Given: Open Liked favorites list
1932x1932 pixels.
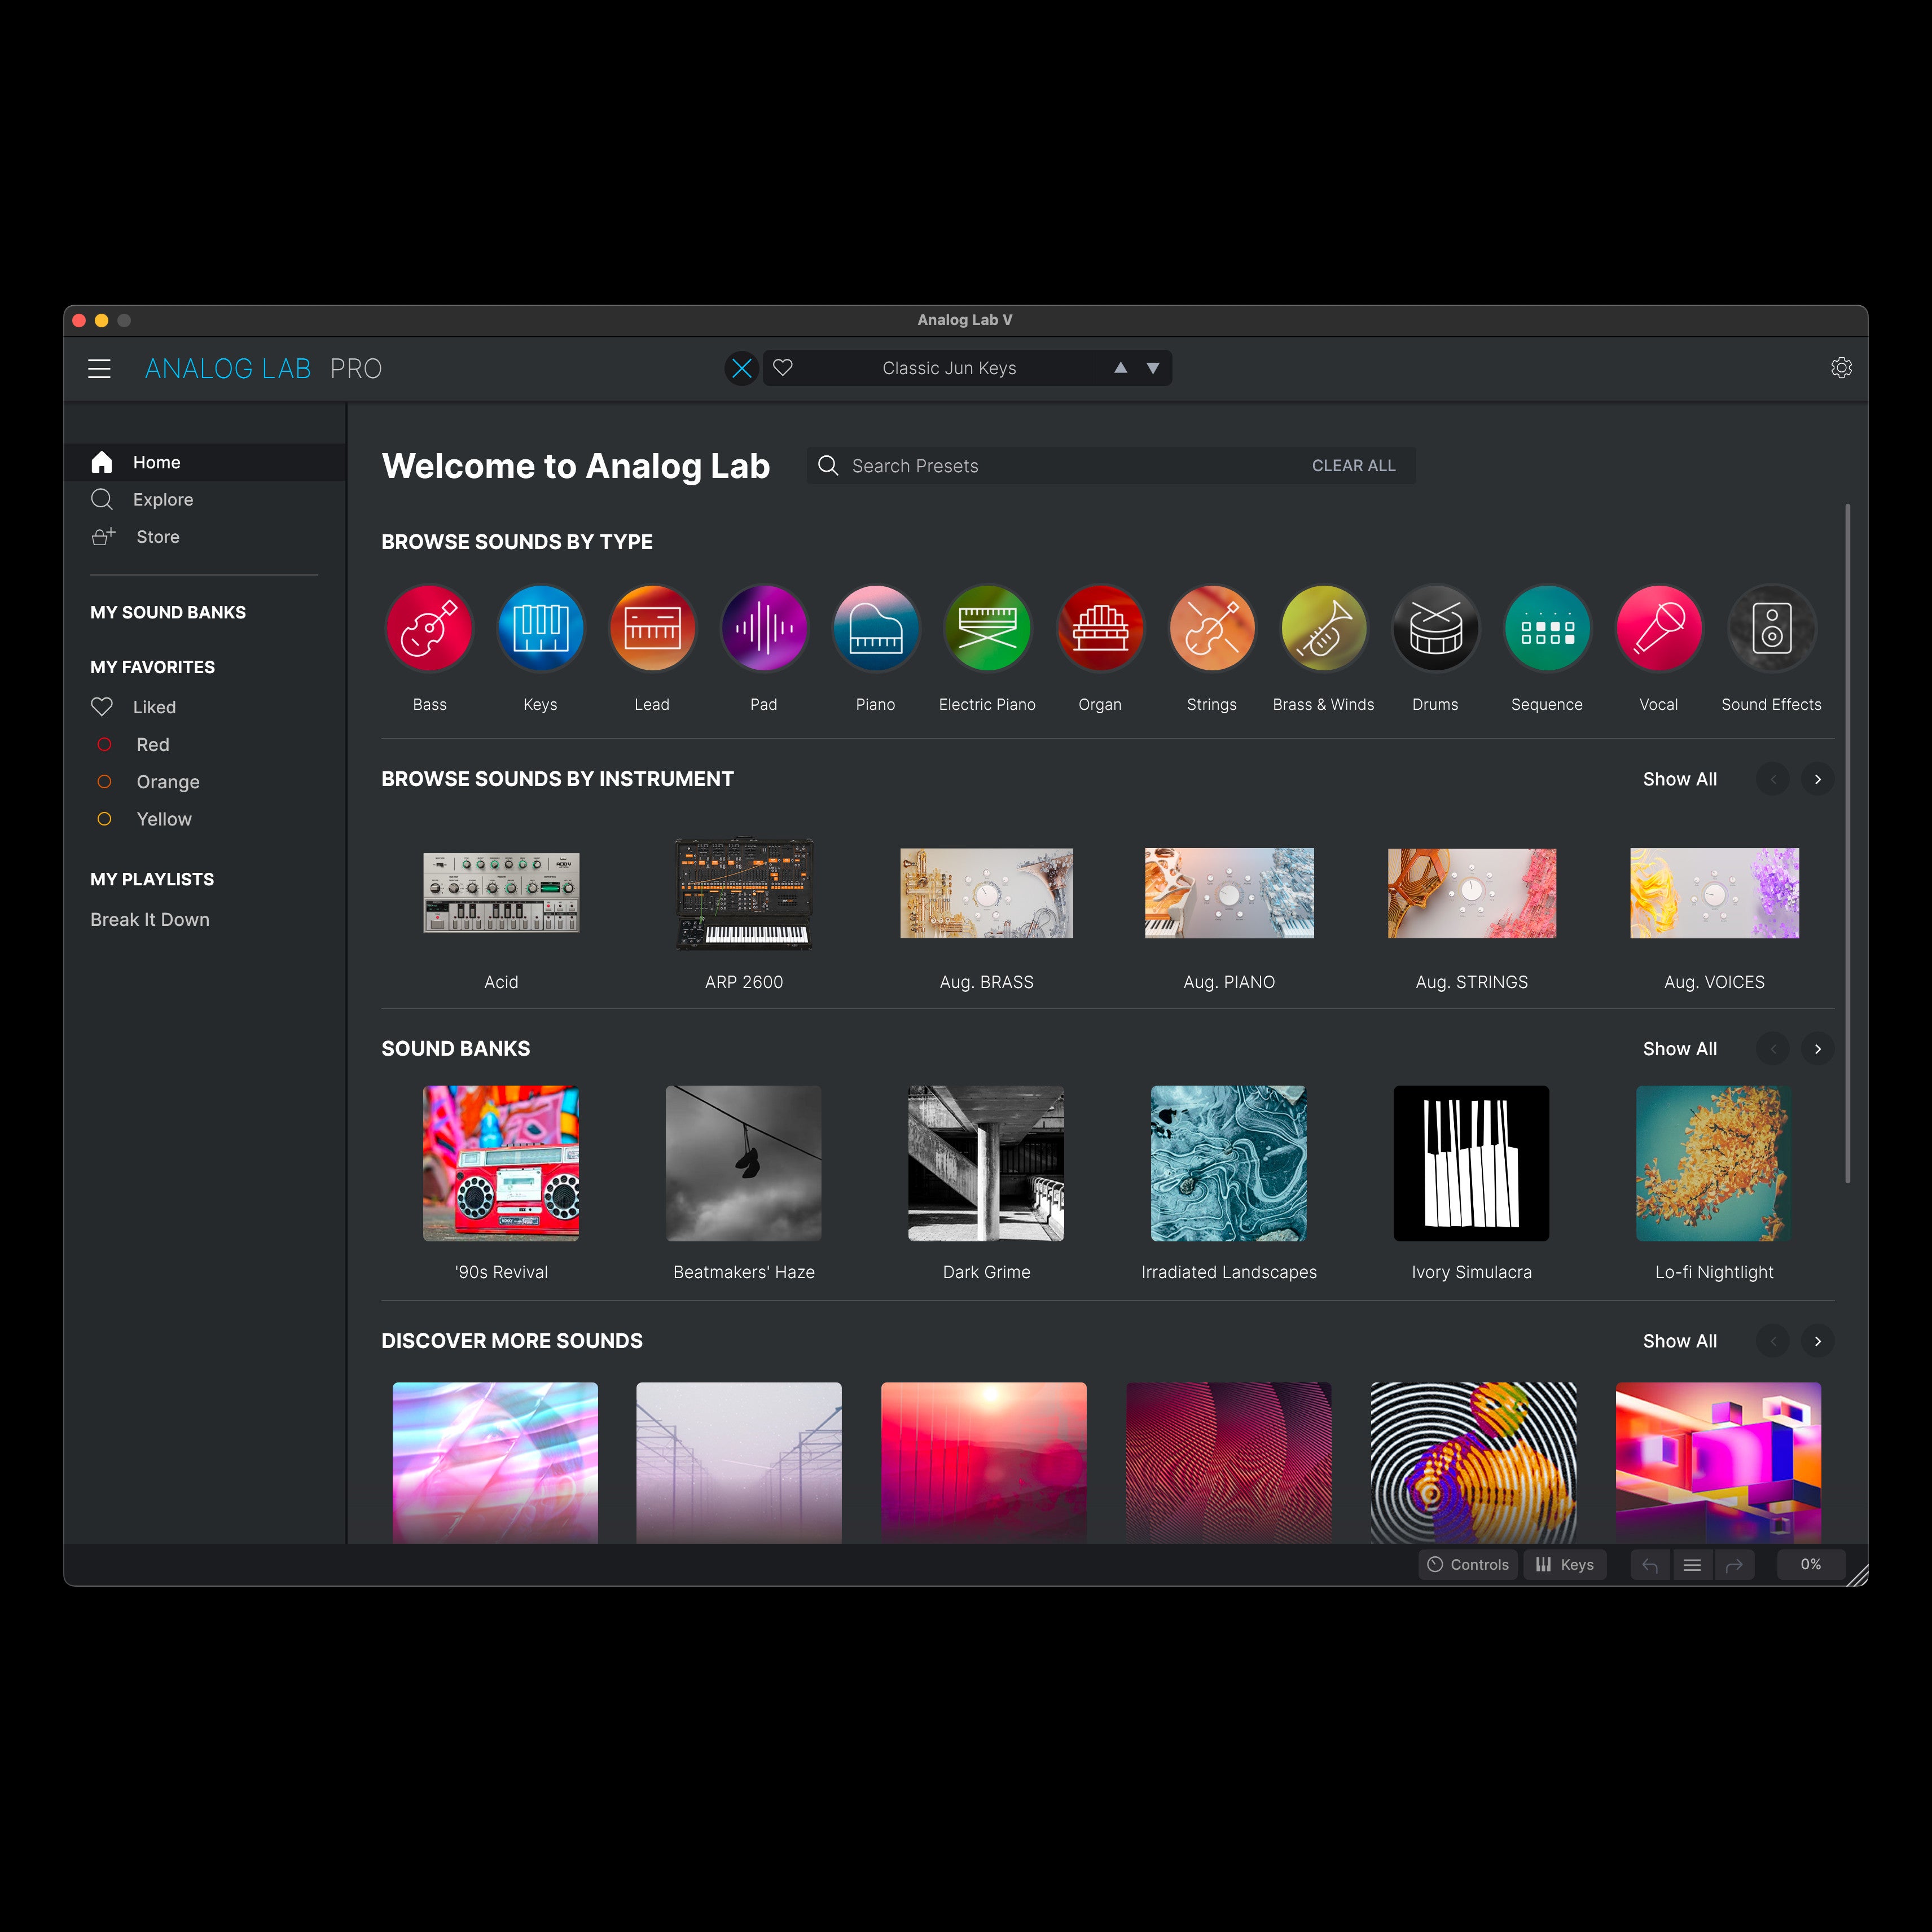Looking at the screenshot, I should click(205, 707).
